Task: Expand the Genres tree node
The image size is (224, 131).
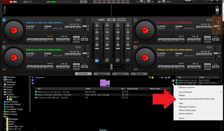Action: [2, 87]
